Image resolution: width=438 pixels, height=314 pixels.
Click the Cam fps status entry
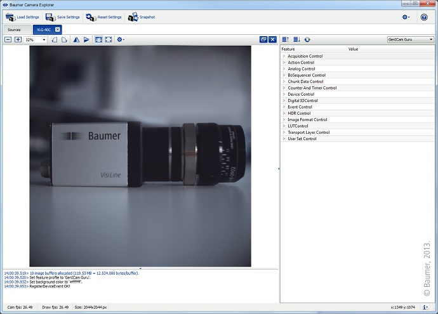click(x=20, y=307)
